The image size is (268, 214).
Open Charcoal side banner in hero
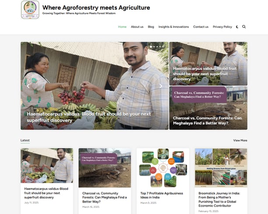(208, 108)
